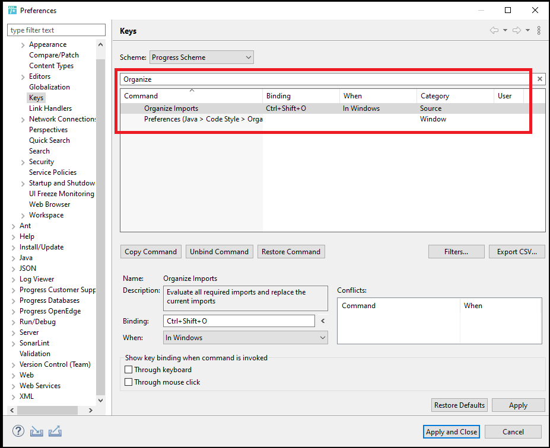Expand the Java tree node
Viewport: 550px width, 448px height.
tap(13, 258)
